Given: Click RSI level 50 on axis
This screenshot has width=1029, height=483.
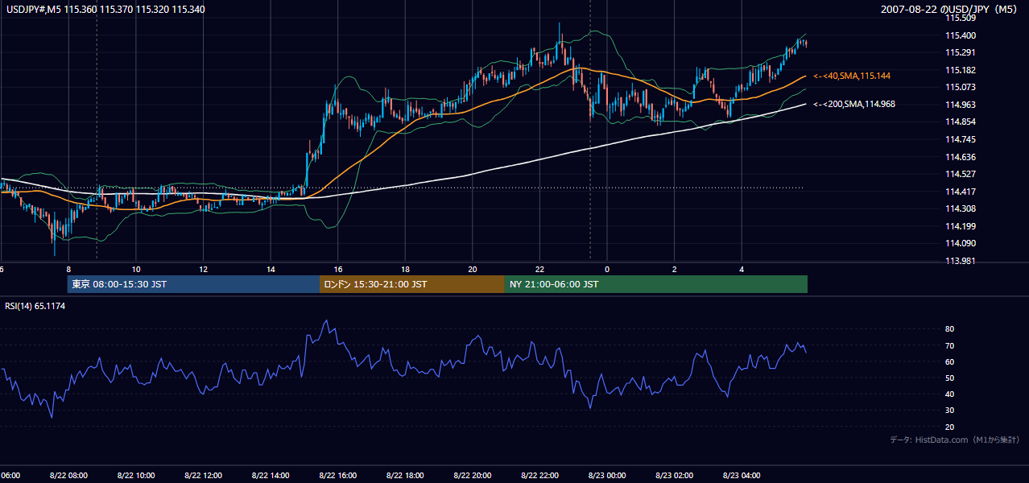Looking at the screenshot, I should [x=949, y=378].
